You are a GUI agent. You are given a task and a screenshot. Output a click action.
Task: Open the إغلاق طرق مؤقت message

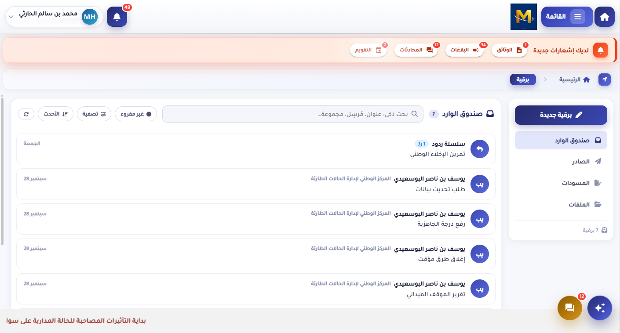click(x=256, y=254)
